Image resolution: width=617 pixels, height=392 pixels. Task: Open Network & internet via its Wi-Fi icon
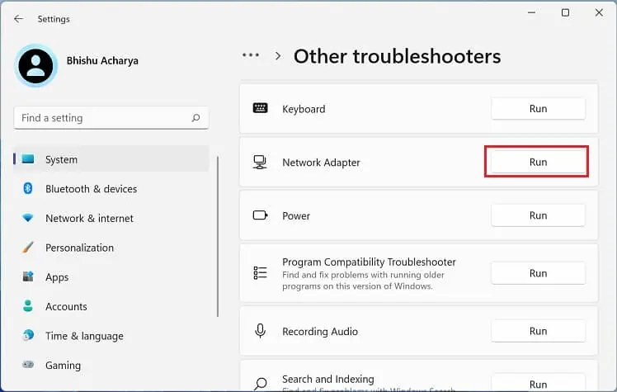[x=28, y=219]
